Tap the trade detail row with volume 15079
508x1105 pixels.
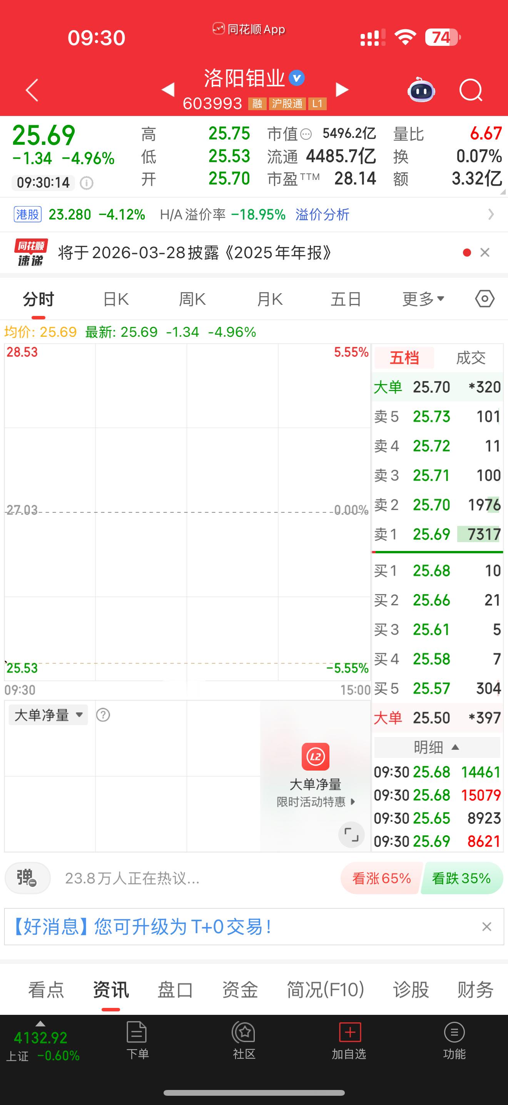[x=437, y=795]
